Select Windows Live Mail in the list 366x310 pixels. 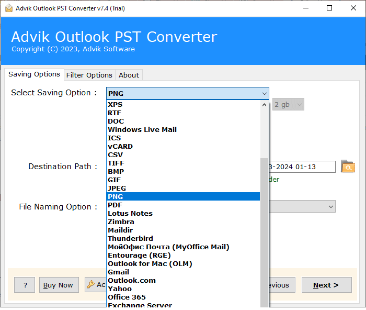[x=183, y=130]
